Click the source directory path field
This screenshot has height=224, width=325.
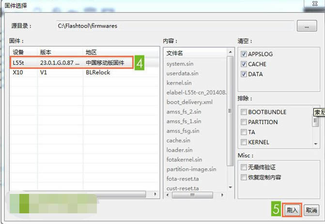click(x=174, y=26)
